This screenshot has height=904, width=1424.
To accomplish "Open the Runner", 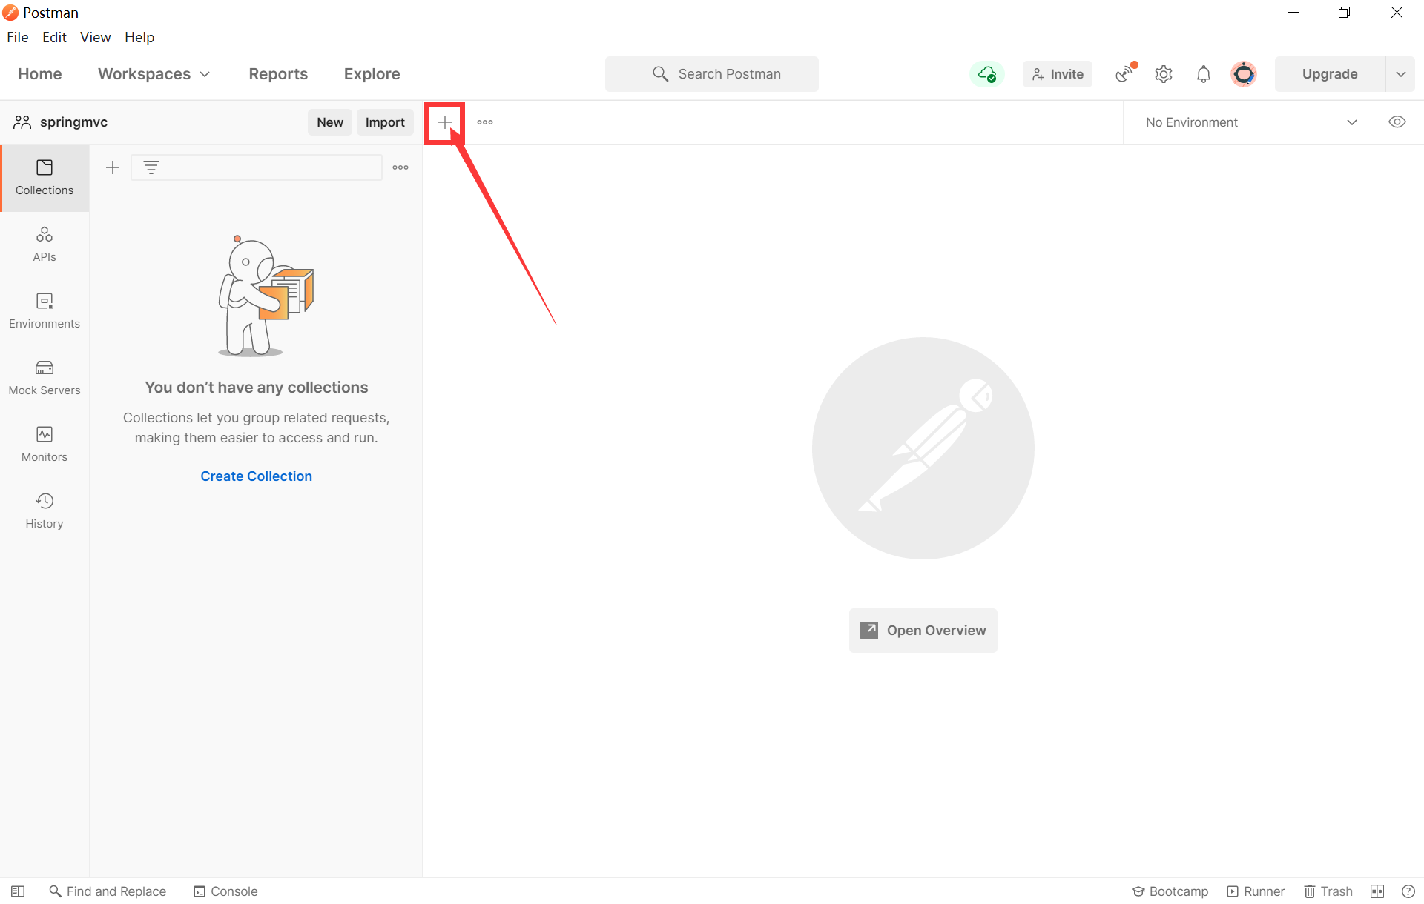I will 1256,891.
